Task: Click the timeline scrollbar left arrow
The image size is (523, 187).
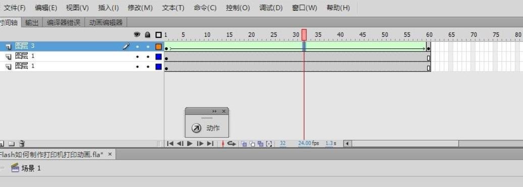Action: click(x=347, y=144)
